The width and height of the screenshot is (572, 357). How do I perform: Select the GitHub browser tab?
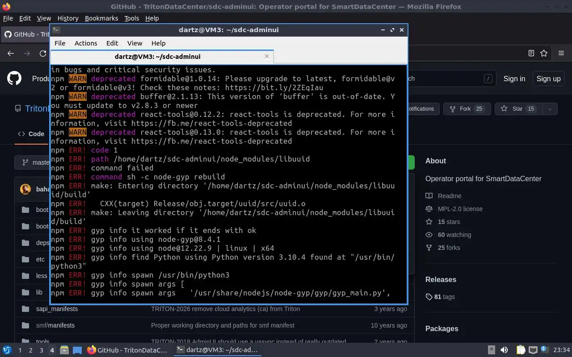26,34
